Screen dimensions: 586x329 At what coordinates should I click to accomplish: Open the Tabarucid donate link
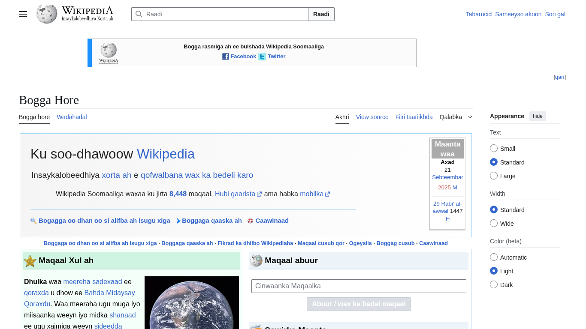479,14
